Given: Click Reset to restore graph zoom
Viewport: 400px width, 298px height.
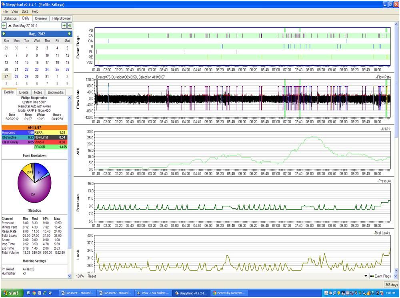Looking at the screenshot, I should [92, 276].
